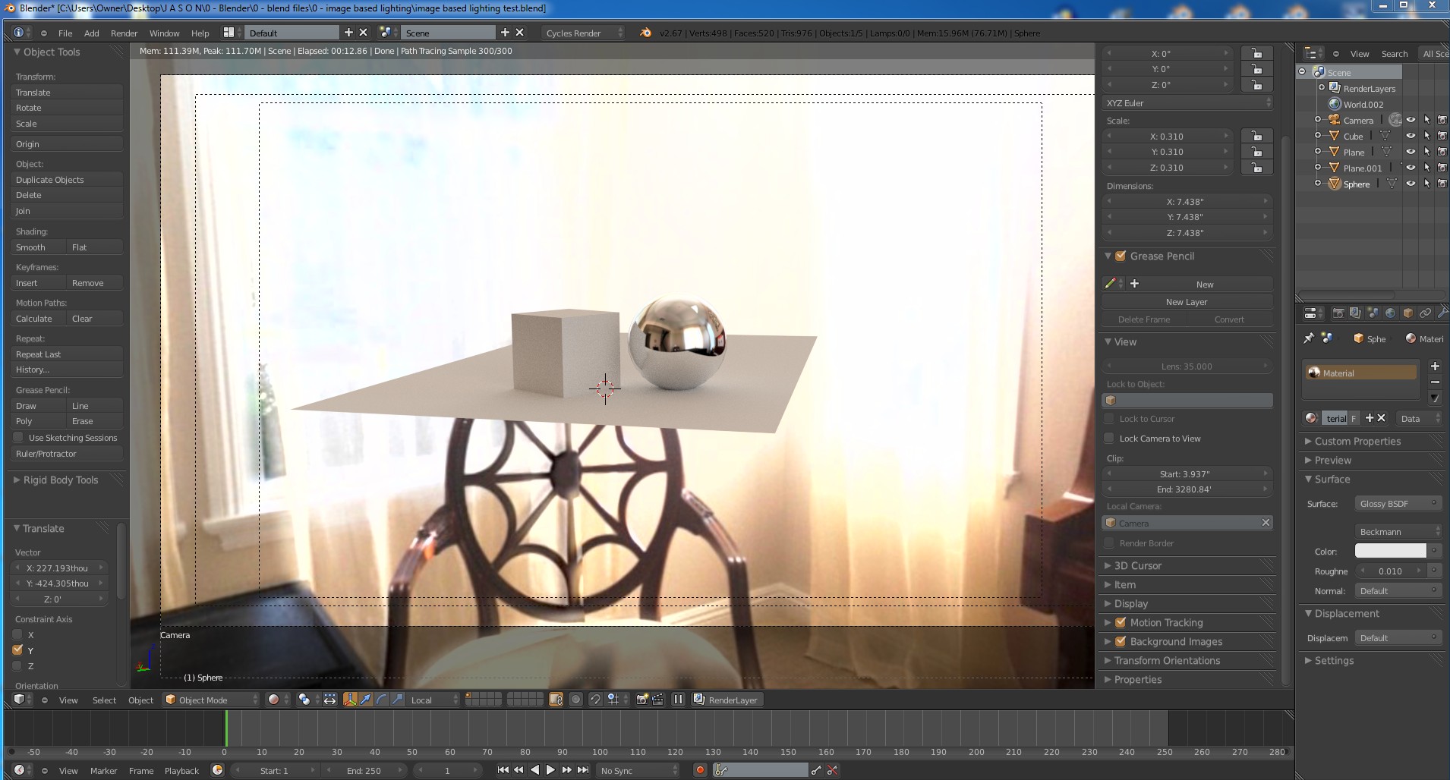
Task: Click the material Color swatch
Action: [1391, 551]
